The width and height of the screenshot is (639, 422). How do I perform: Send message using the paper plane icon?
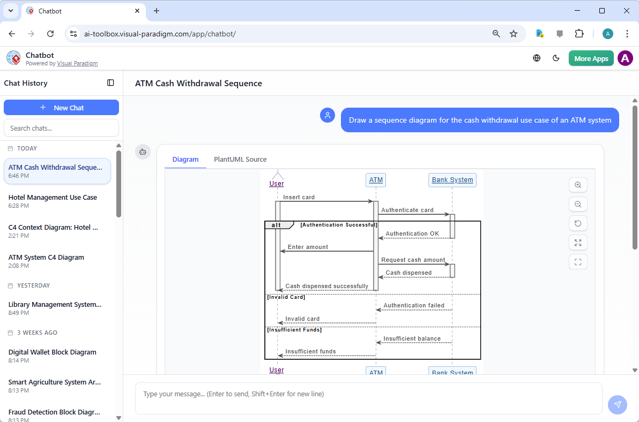[617, 405]
